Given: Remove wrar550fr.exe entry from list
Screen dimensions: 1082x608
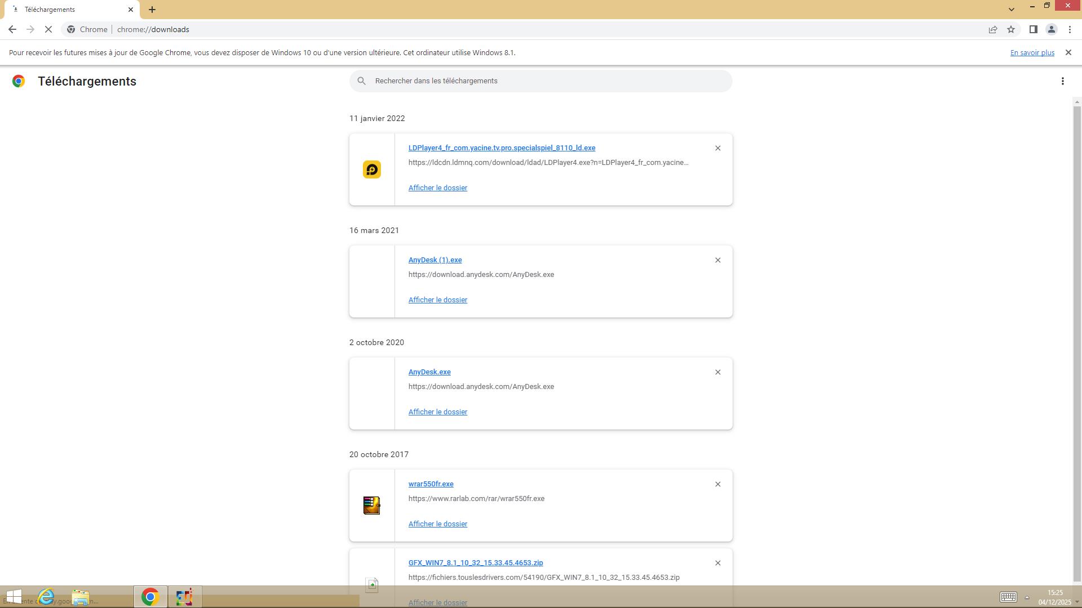Looking at the screenshot, I should 717,484.
